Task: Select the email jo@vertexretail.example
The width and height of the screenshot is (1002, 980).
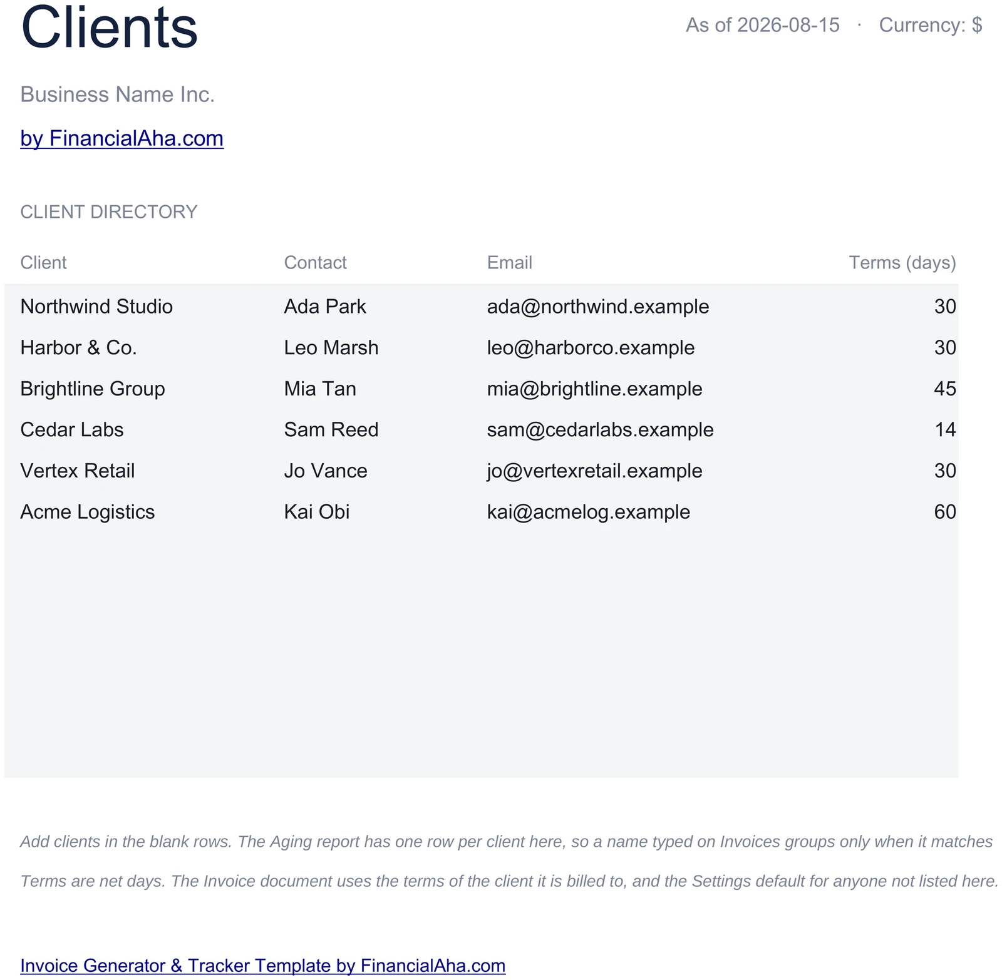Action: [595, 471]
